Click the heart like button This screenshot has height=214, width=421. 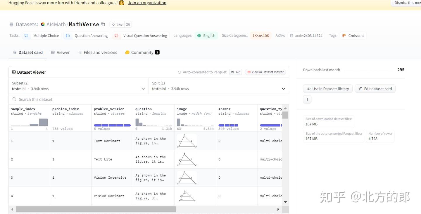pos(117,25)
